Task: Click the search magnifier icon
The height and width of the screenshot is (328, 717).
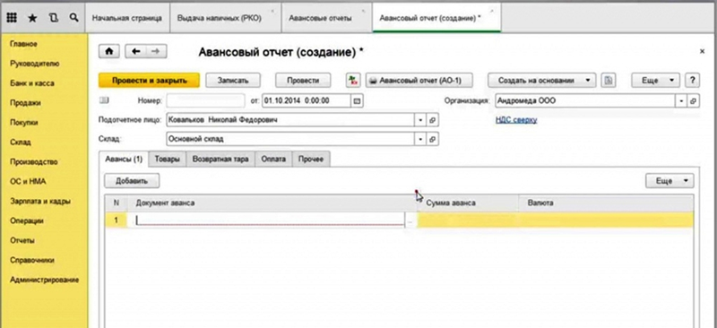Action: [73, 18]
